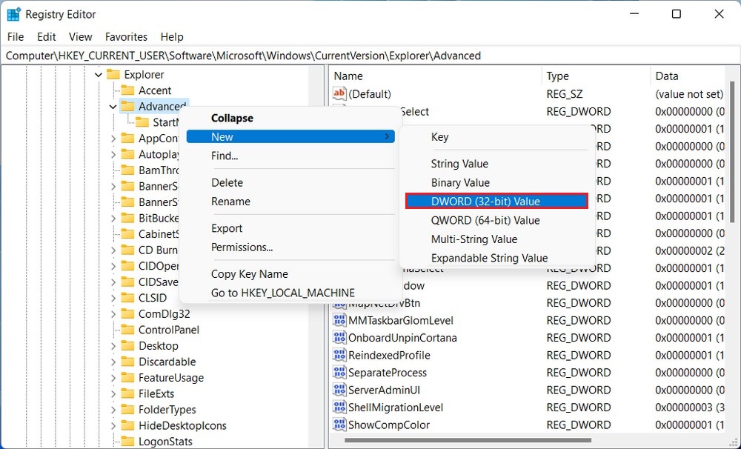The height and width of the screenshot is (449, 741).
Task: Click the HideDesktopIcons folder icon
Action: [127, 425]
